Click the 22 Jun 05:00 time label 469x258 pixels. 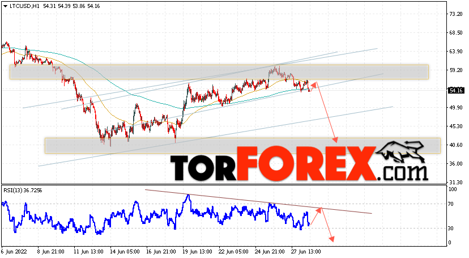tap(233, 252)
